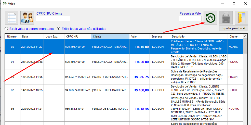
Task: Click description mentioning PRODUTO TESTE
Action: pos(199,90)
